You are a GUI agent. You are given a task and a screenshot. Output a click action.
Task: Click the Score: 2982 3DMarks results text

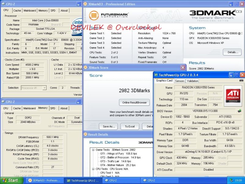pos(202,68)
